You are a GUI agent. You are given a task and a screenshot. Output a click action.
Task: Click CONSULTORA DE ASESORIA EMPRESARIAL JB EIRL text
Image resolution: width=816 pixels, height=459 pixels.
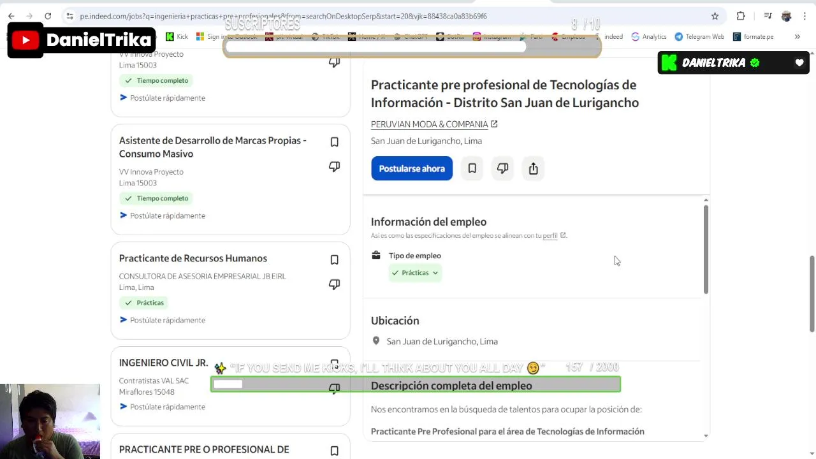pyautogui.click(x=202, y=276)
